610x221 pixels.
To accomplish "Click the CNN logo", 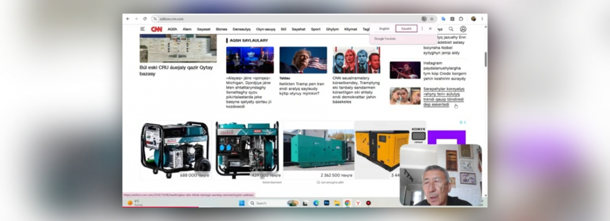I will coord(157,29).
